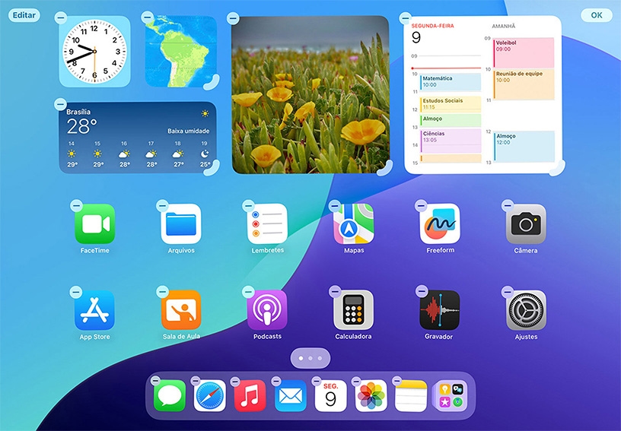Select the Ciências 13:05 event
The width and height of the screenshot is (621, 431).
[451, 141]
